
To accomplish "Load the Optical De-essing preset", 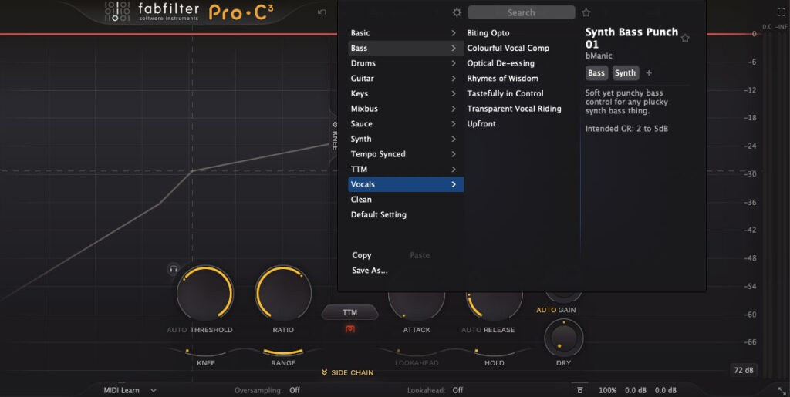I will (500, 63).
